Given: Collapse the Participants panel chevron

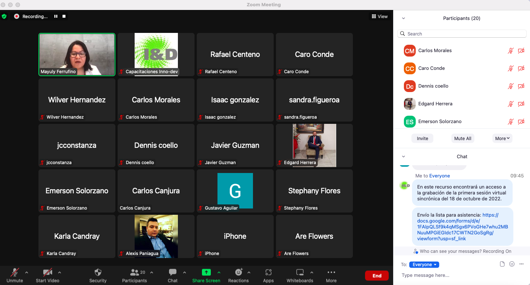Looking at the screenshot, I should (x=404, y=18).
